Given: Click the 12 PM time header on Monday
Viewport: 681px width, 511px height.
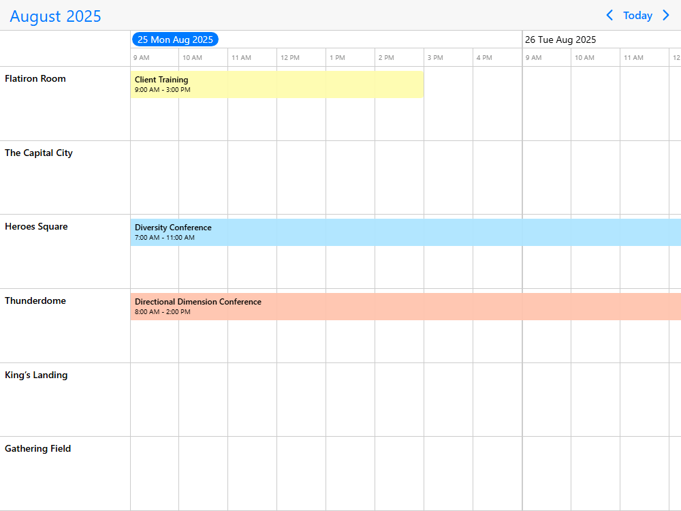Looking at the screenshot, I should pos(290,58).
